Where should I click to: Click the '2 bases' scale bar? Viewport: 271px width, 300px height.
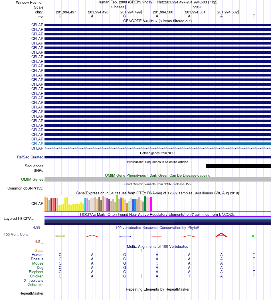pyautogui.click(x=157, y=7)
